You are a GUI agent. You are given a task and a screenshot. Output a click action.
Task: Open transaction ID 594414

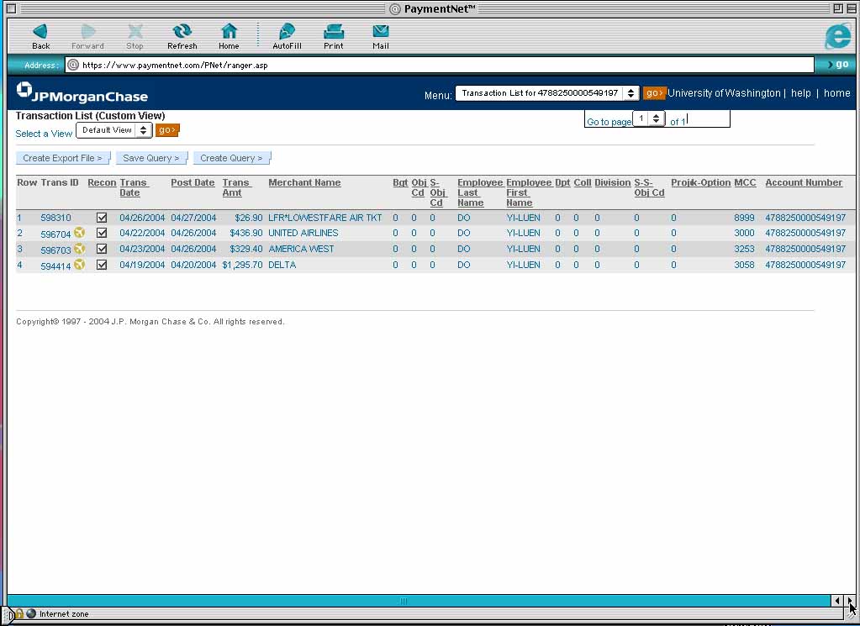click(x=55, y=266)
